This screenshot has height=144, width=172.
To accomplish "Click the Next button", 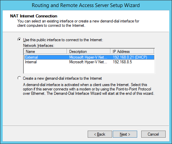I will click(125, 134).
